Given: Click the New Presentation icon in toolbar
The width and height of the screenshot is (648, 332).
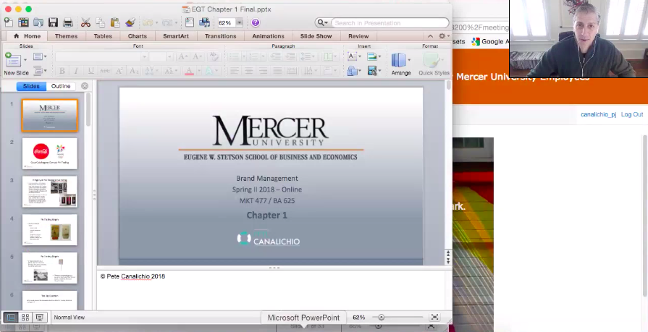Looking at the screenshot, I should (x=9, y=22).
